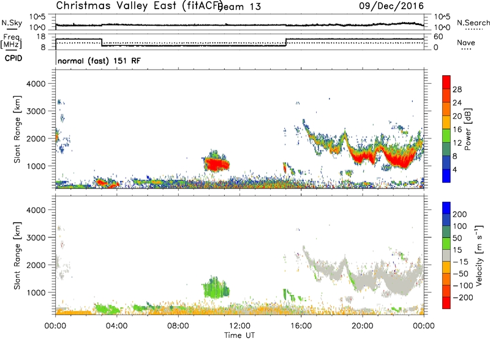
Task: Click the red bottom of the velocity colorbar
Action: [447, 303]
